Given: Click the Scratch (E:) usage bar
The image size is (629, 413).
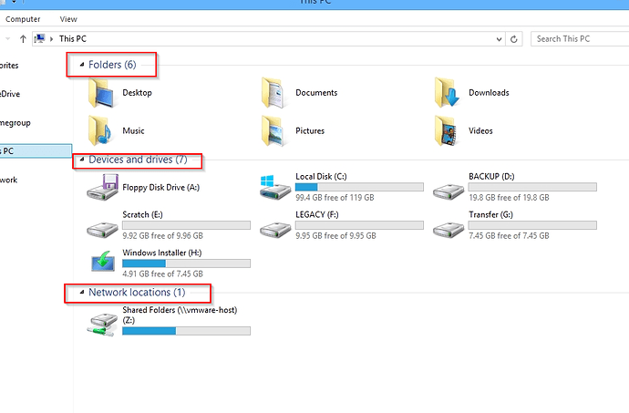Looking at the screenshot, I should pyautogui.click(x=187, y=225).
